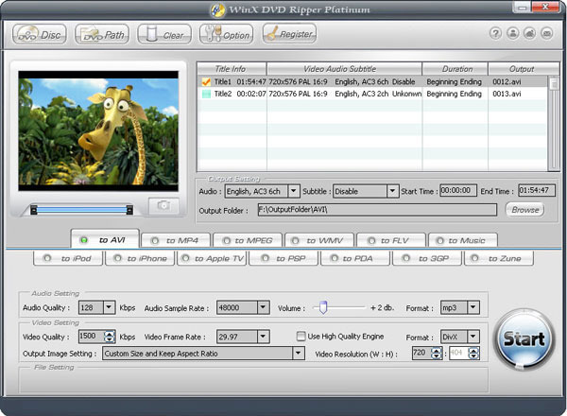
Task: Click the Output column header
Action: click(524, 69)
